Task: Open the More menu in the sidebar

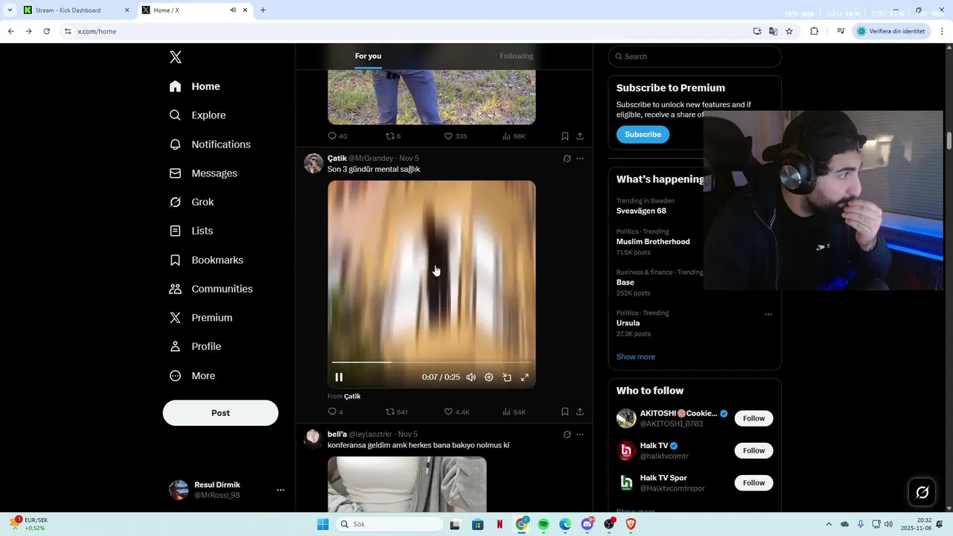Action: pyautogui.click(x=192, y=376)
